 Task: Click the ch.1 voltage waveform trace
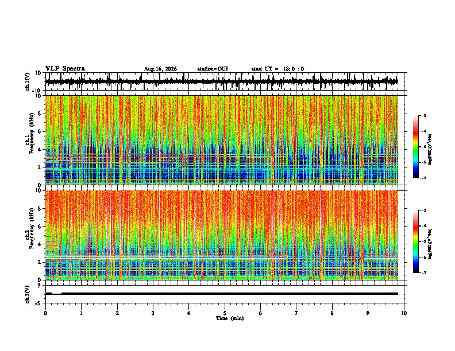point(222,81)
